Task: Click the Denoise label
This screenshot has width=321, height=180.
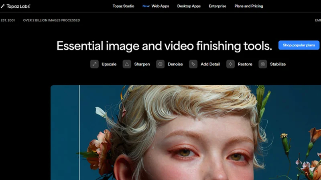Action: tap(175, 64)
